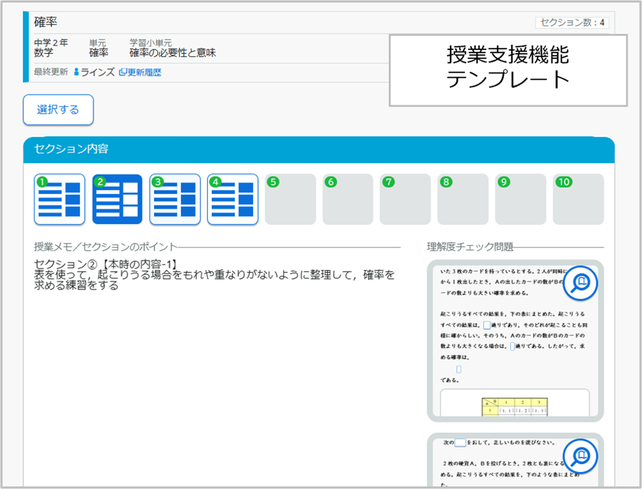The height and width of the screenshot is (489, 642).
Task: Select empty section slot 5
Action: pos(290,199)
